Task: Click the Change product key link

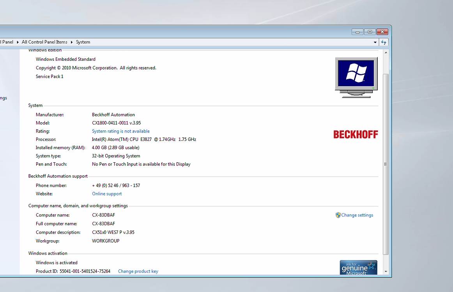Action: [138, 271]
